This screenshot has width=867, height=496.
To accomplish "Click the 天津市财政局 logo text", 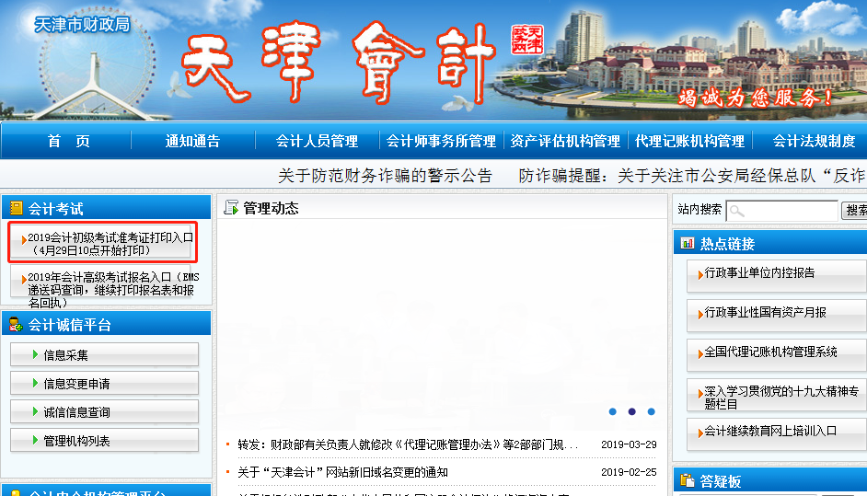I will [81, 24].
